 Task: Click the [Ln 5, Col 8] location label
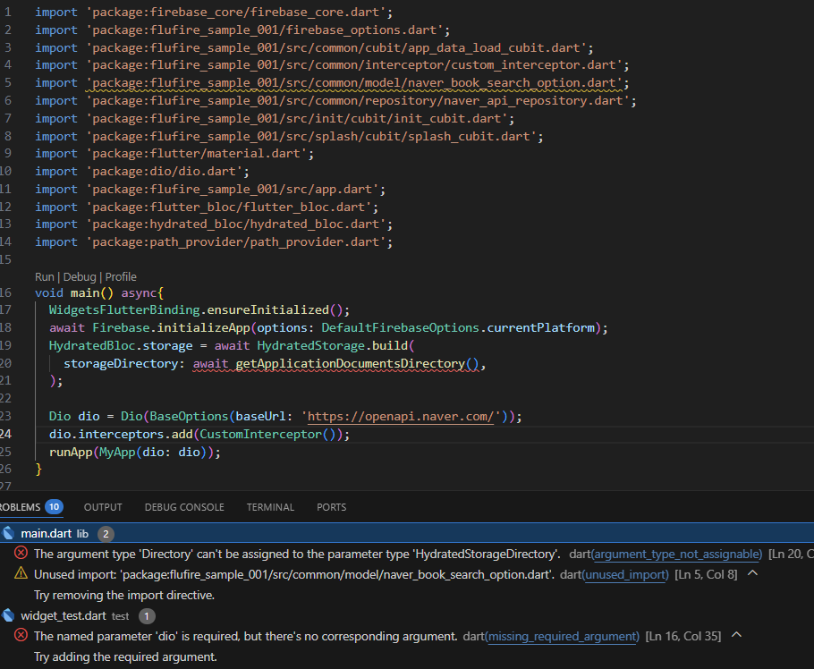pos(706,575)
